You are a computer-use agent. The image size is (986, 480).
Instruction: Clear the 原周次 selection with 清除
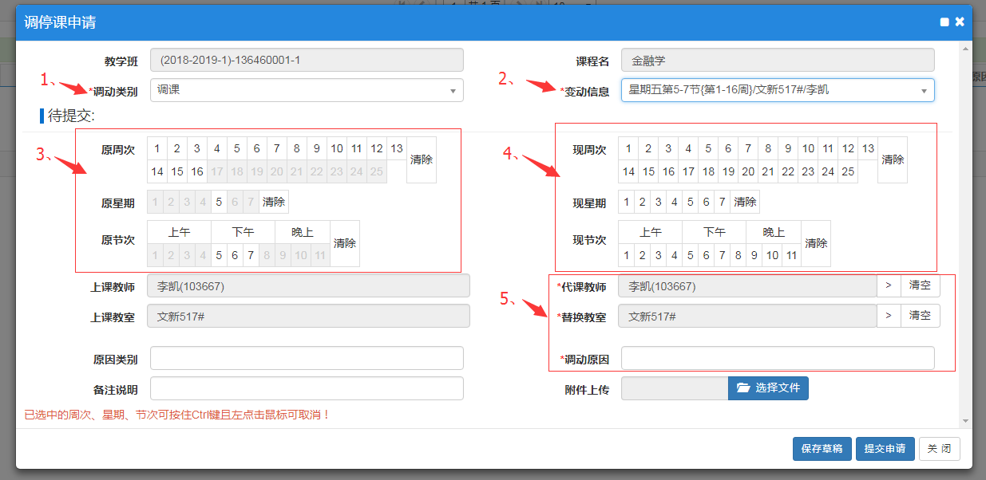(x=421, y=159)
